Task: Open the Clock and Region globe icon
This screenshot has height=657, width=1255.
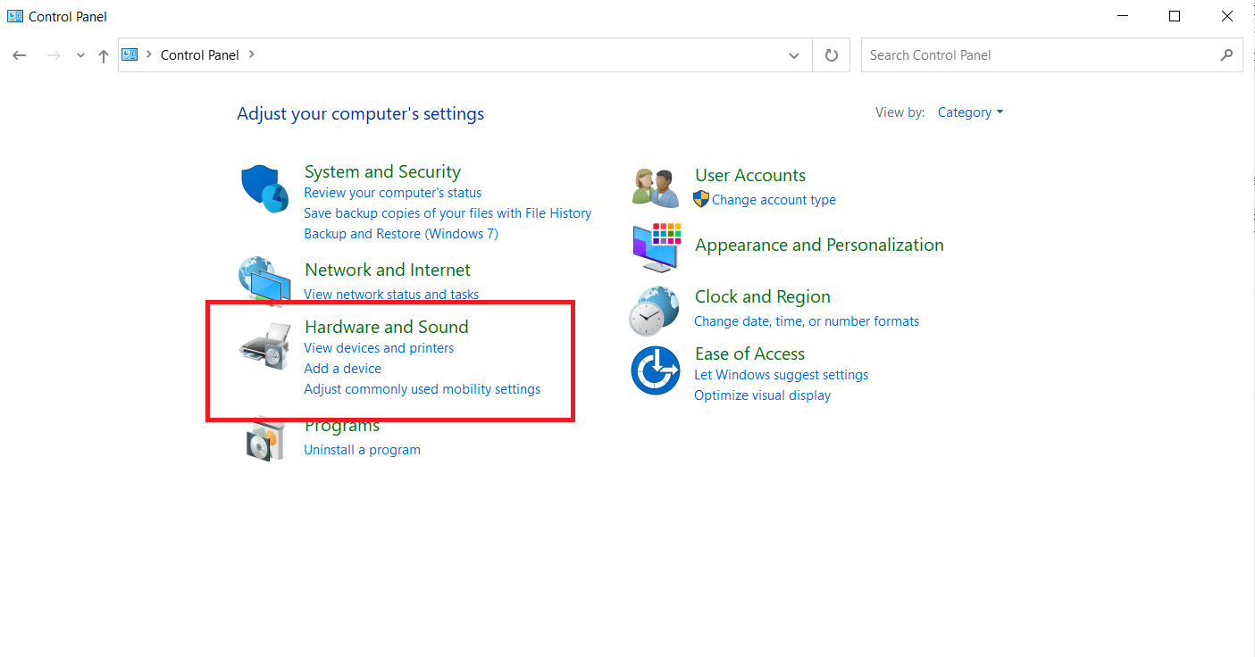Action: 655,311
